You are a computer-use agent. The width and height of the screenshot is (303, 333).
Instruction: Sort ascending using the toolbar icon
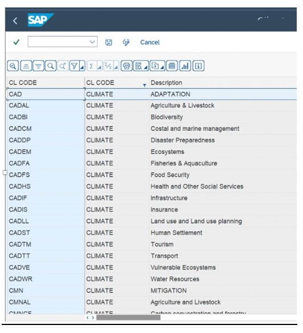click(26, 66)
